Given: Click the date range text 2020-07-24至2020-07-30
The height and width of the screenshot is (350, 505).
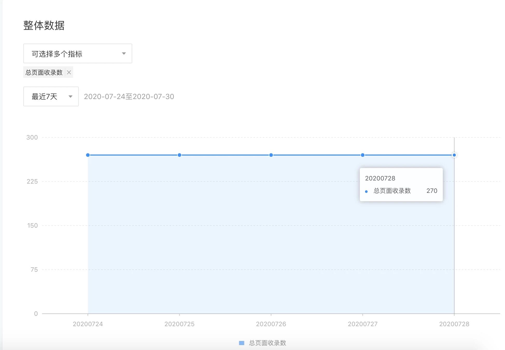Looking at the screenshot, I should point(129,96).
